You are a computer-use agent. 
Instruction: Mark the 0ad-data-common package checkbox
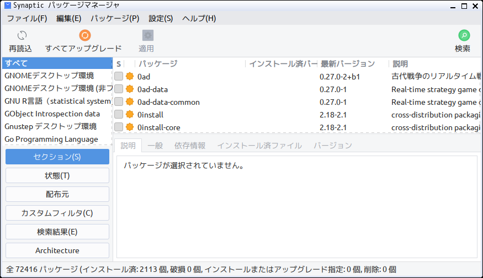(119, 102)
